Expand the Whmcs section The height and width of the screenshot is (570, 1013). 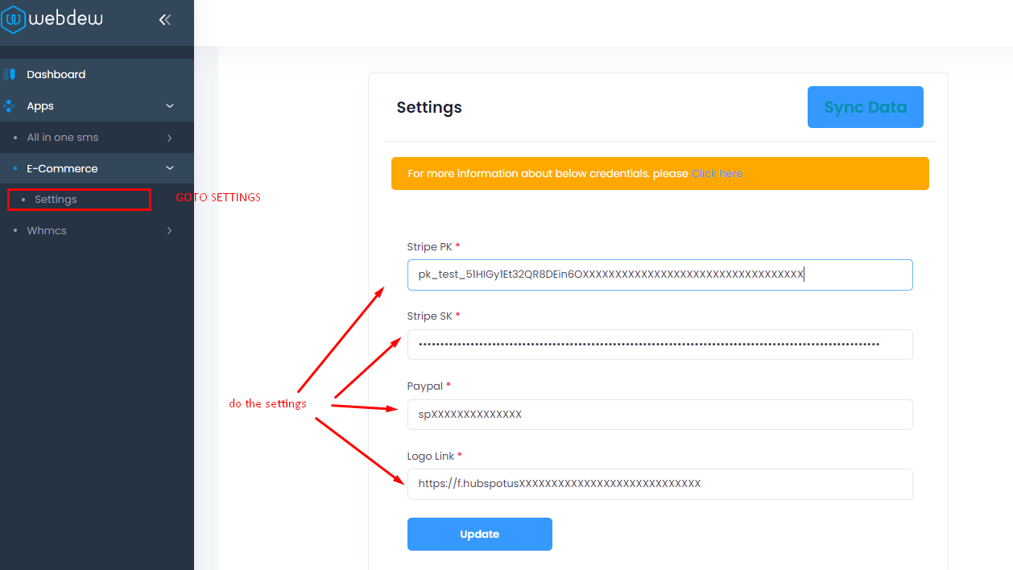[169, 230]
